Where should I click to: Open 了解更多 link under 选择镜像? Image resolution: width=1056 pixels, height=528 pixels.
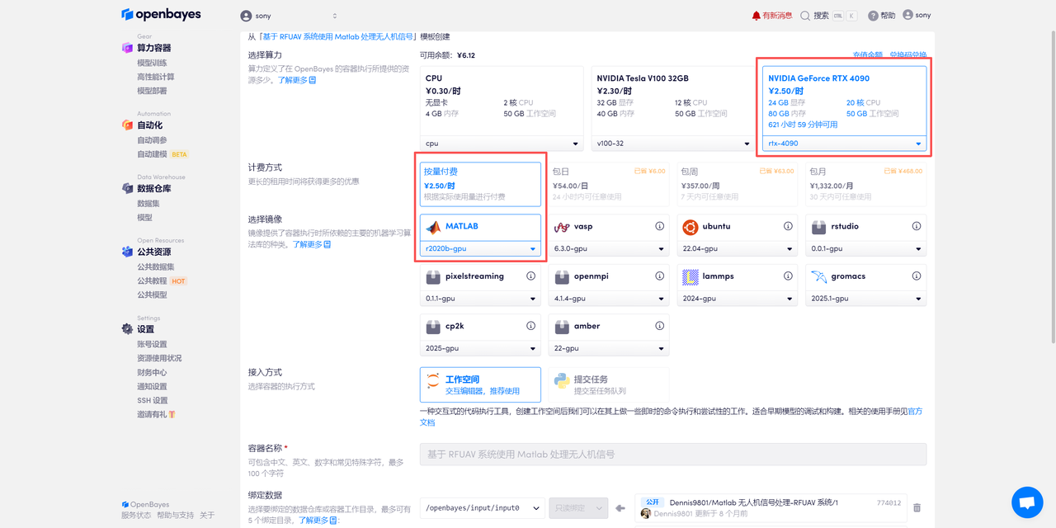pos(312,244)
